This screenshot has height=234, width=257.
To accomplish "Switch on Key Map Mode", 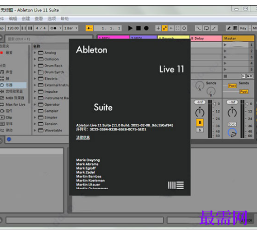I will (243, 28).
